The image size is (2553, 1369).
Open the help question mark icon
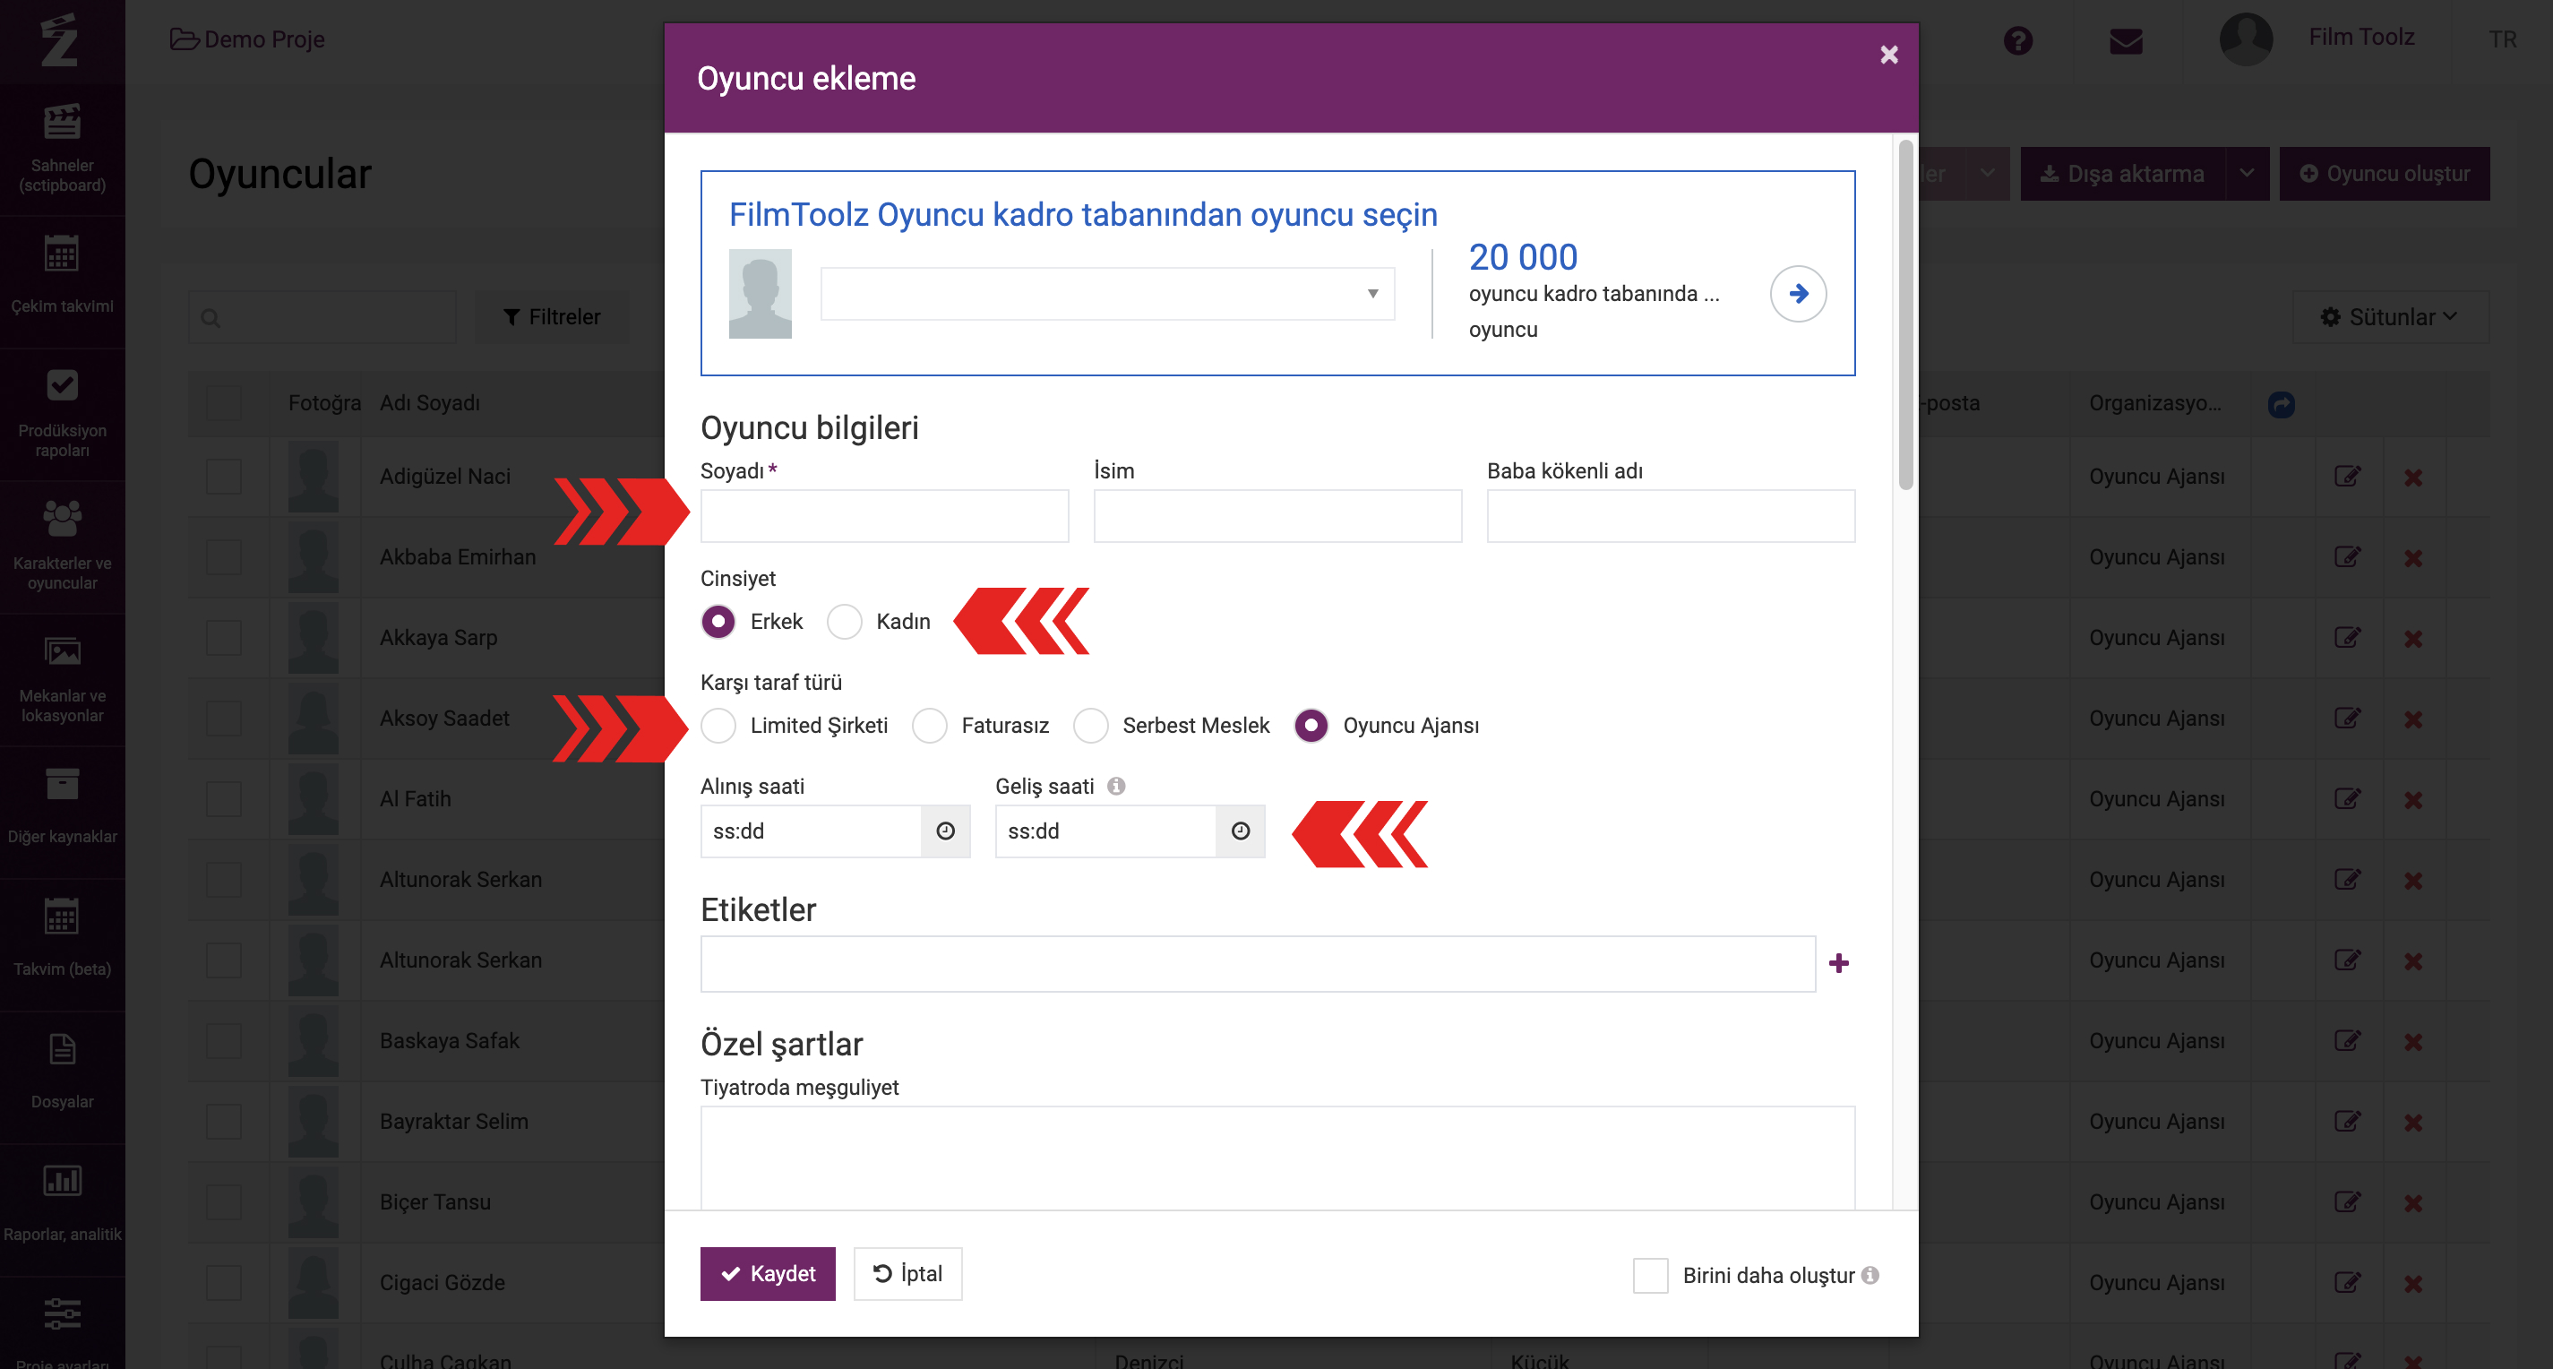2016,40
